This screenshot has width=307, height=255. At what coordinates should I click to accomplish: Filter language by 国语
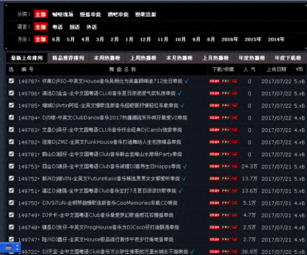point(74,27)
